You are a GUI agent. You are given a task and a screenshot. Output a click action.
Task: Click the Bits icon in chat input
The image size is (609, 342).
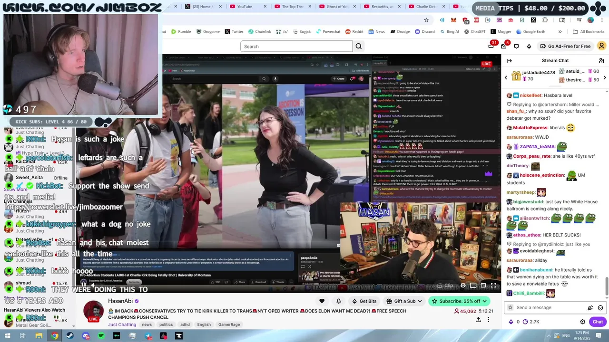pyautogui.click(x=590, y=308)
